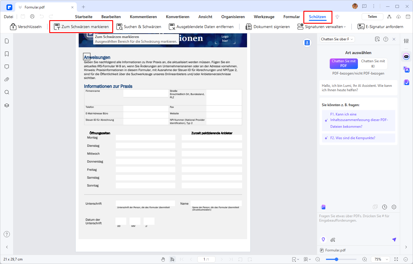Click the save icon in title toolbar
The width and height of the screenshot is (413, 264).
pyautogui.click(x=23, y=16)
